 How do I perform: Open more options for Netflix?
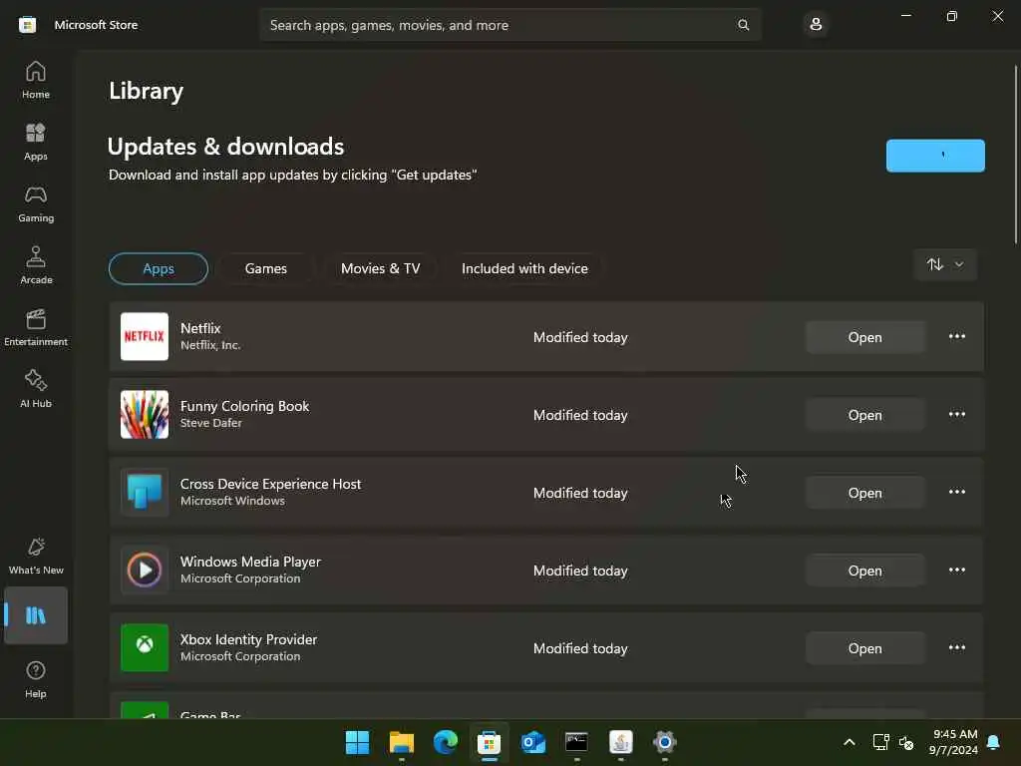click(956, 337)
